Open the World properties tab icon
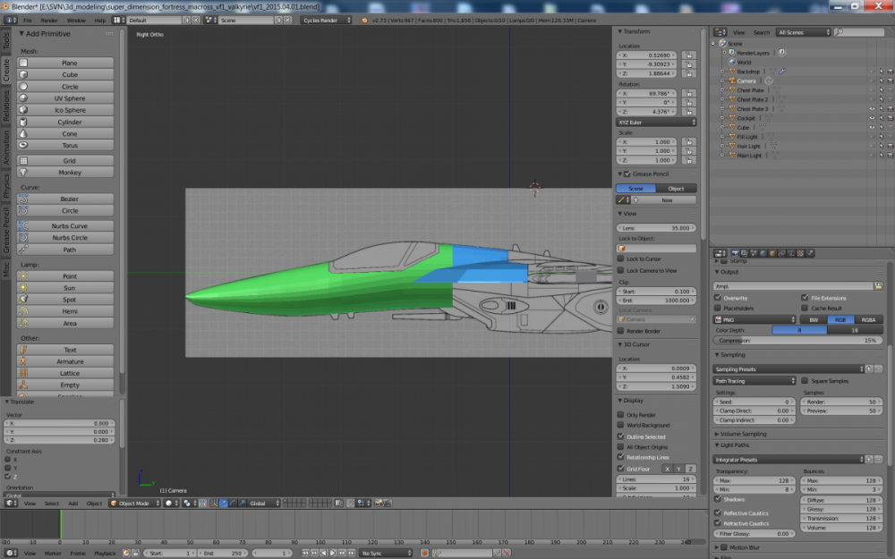 click(763, 253)
